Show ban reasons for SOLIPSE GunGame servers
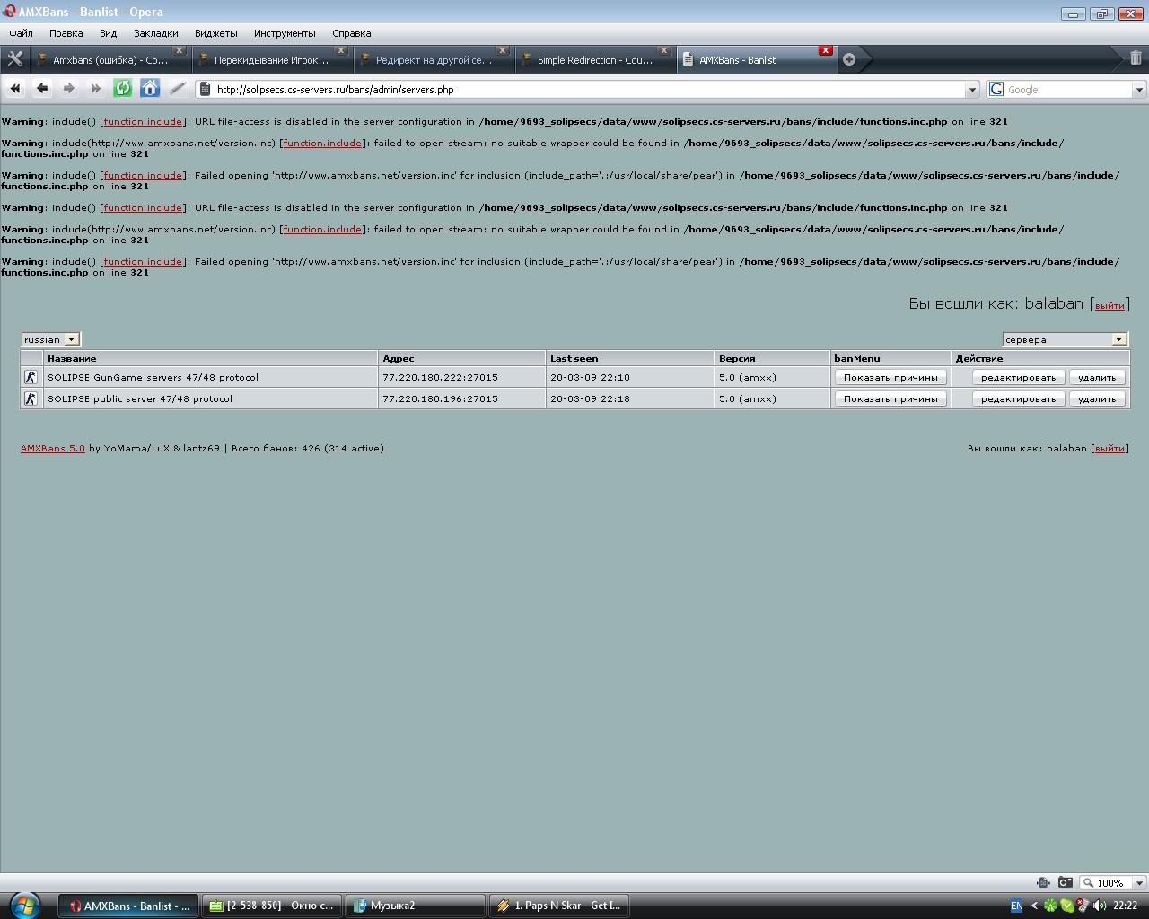 coord(890,377)
